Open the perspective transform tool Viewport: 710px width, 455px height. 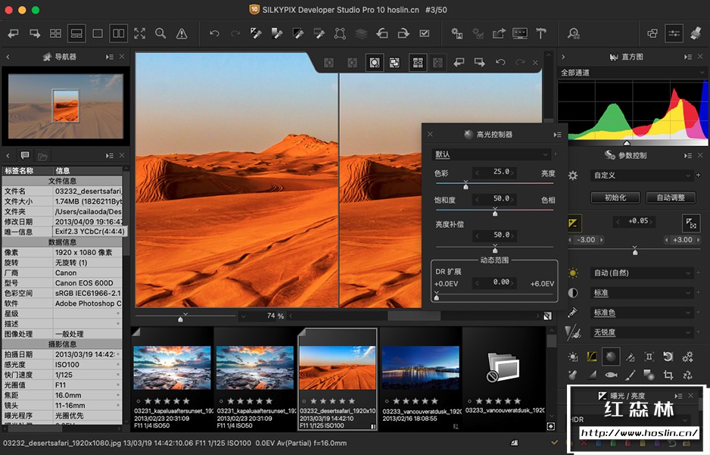(340, 33)
